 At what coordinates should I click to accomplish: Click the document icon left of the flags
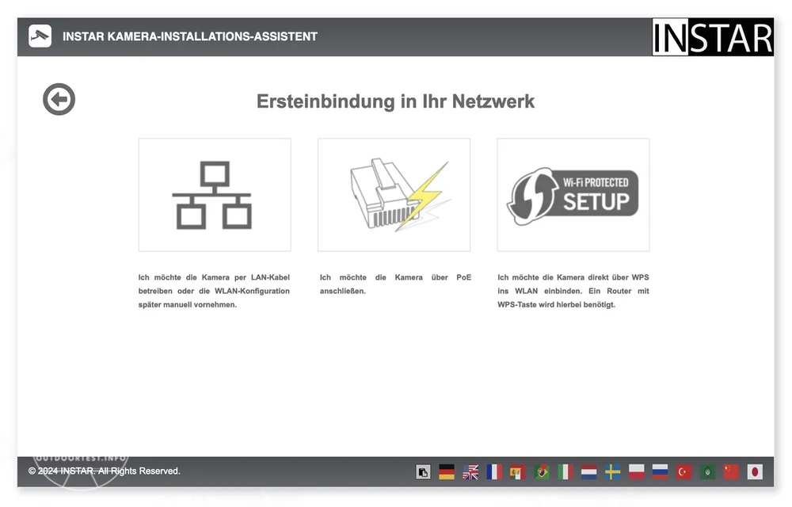pos(423,472)
